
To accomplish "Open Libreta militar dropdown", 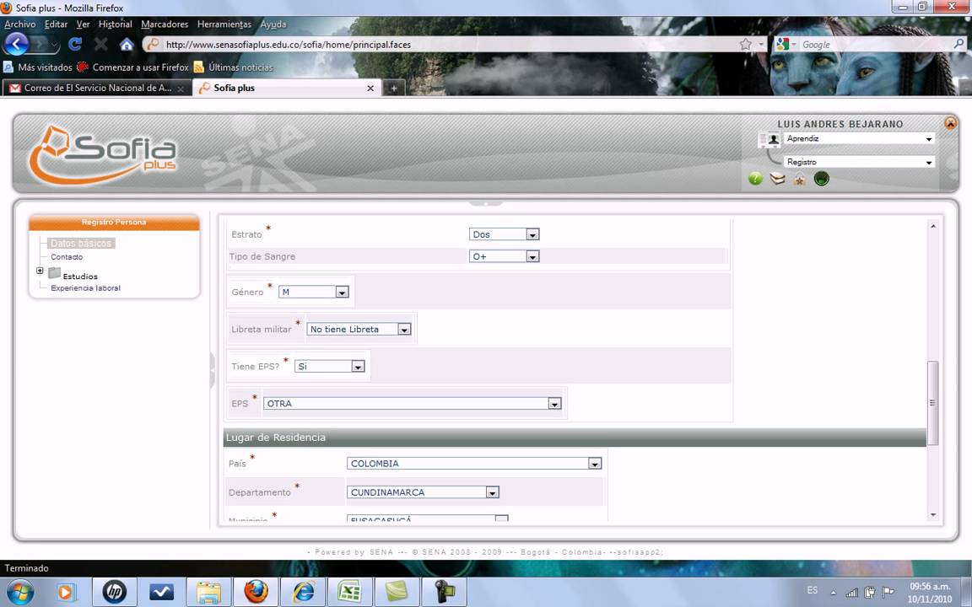I will 359,330.
